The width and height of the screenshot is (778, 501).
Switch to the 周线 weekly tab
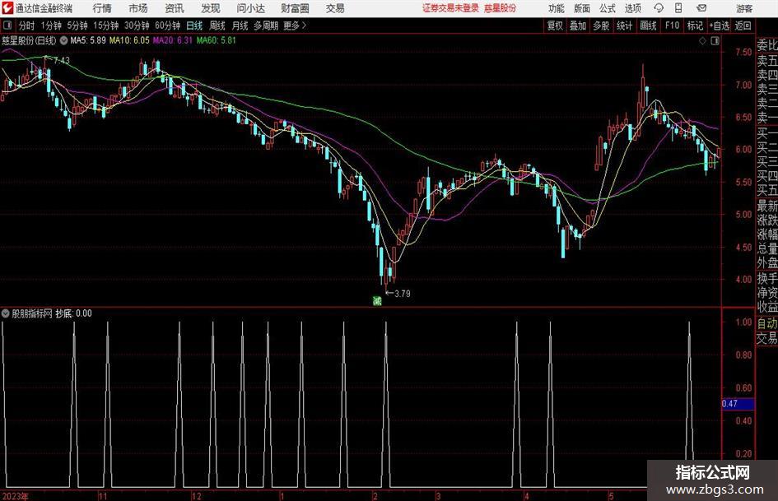click(x=217, y=26)
